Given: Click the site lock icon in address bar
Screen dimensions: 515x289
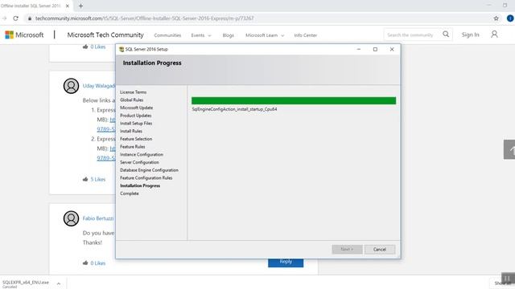Looking at the screenshot, I should [30, 18].
